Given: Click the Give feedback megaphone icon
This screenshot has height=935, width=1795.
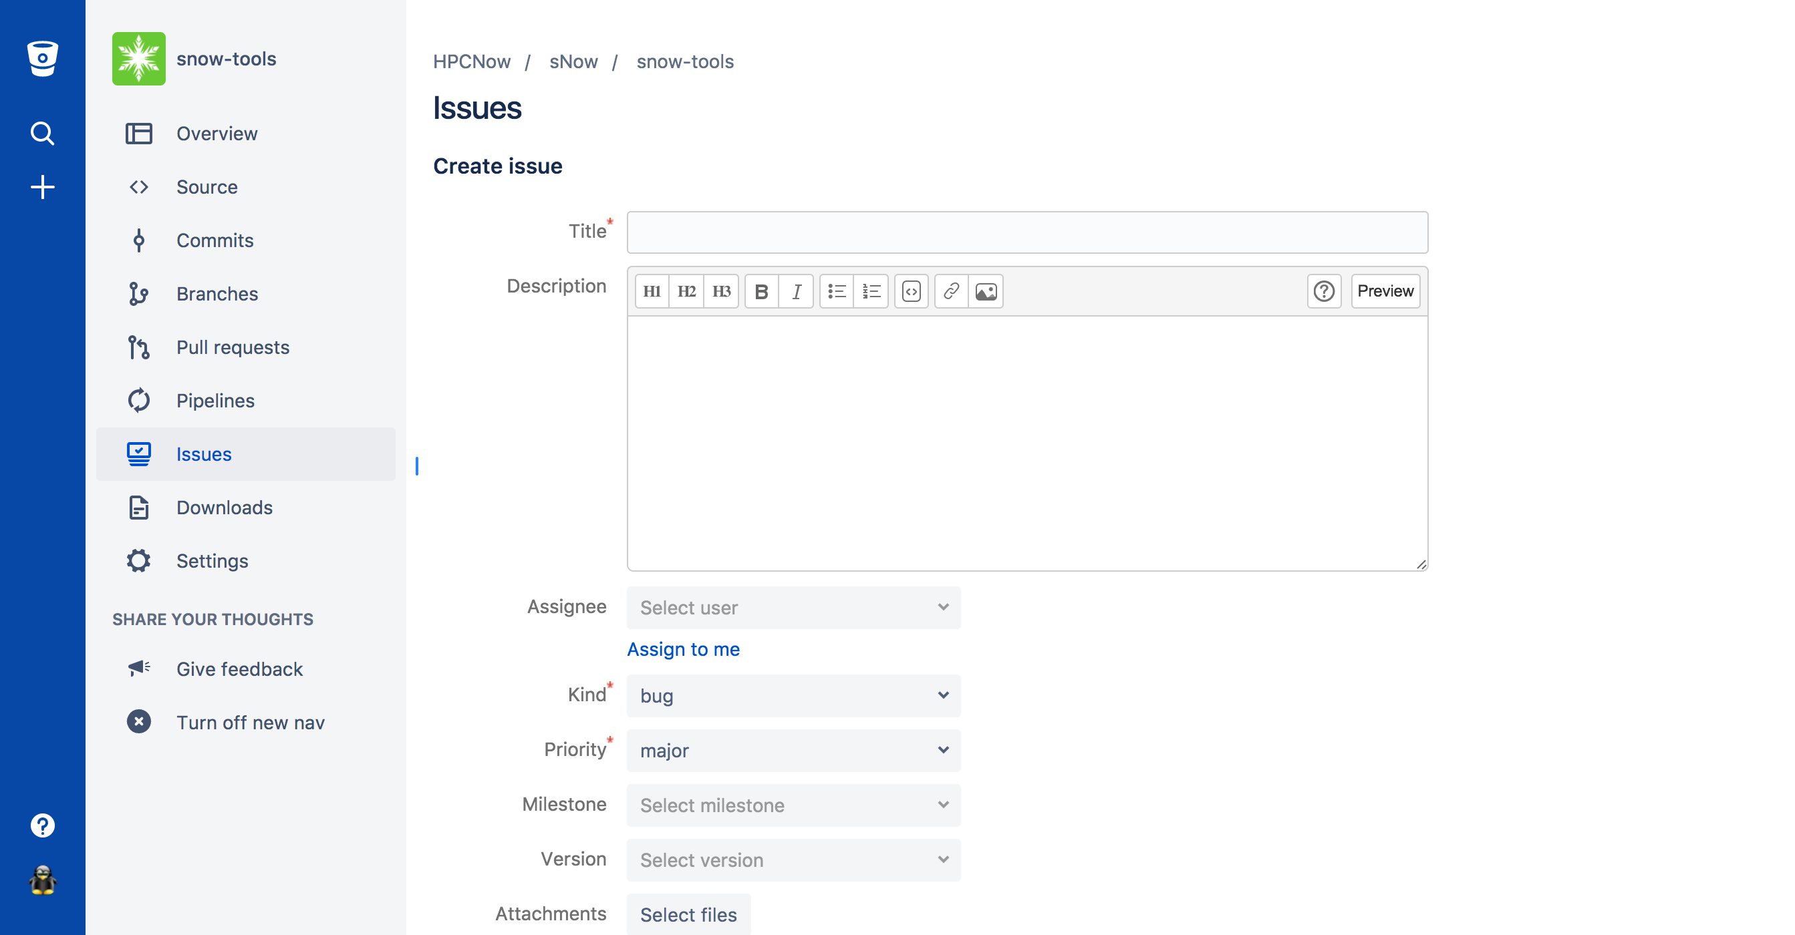Looking at the screenshot, I should pyautogui.click(x=138, y=669).
